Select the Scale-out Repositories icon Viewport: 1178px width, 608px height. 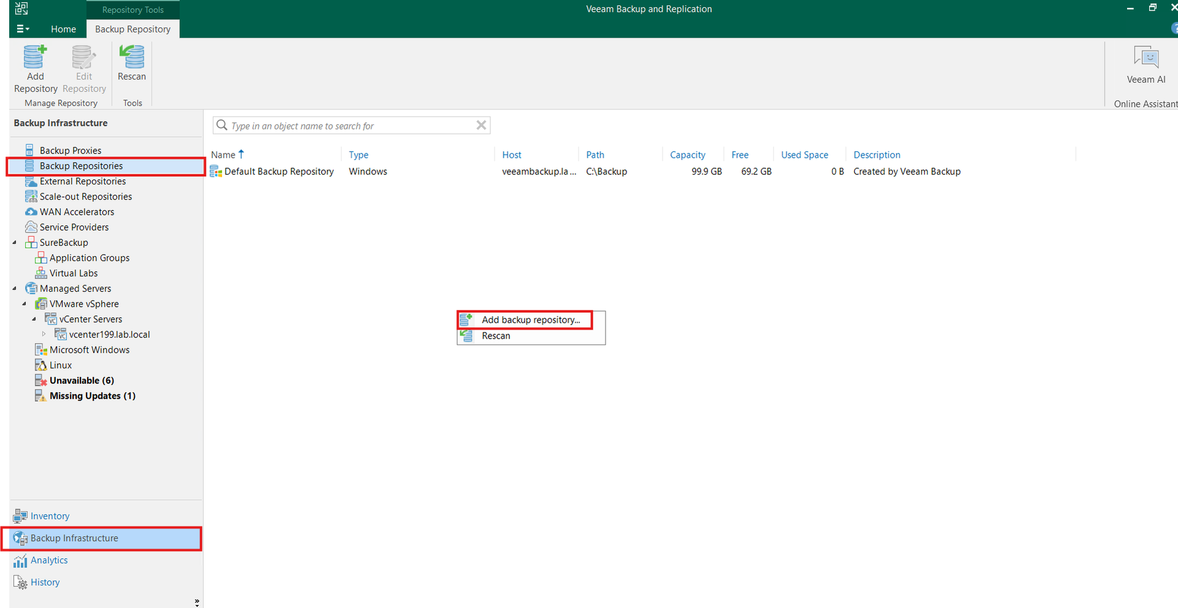31,196
